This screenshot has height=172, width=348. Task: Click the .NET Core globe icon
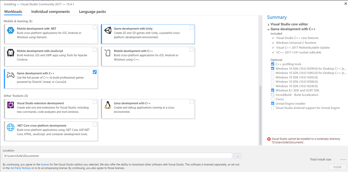(11, 127)
